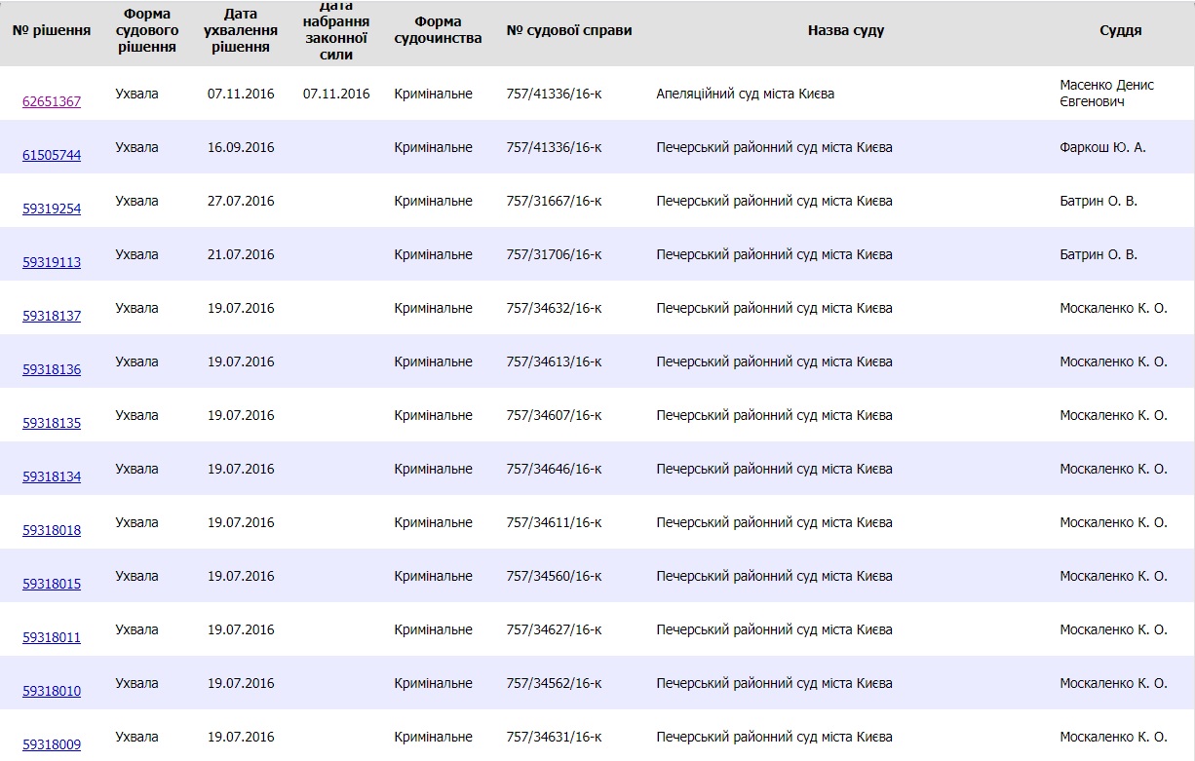
Task: Click the 'Форма судочинства' column header
Action: [x=438, y=30]
